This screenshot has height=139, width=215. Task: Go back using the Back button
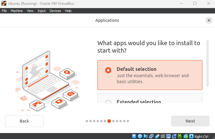24,121
